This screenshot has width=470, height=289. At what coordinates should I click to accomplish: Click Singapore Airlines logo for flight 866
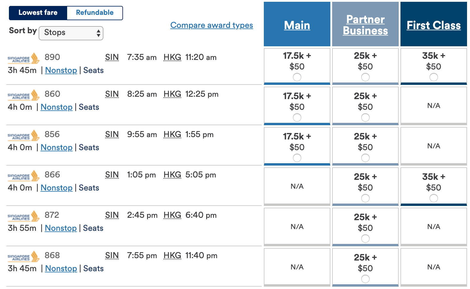point(23,176)
